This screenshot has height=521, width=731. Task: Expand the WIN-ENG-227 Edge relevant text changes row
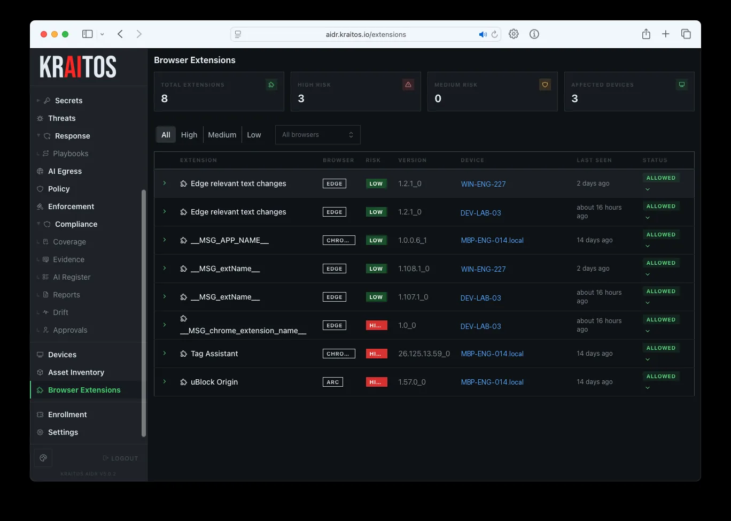[165, 183]
